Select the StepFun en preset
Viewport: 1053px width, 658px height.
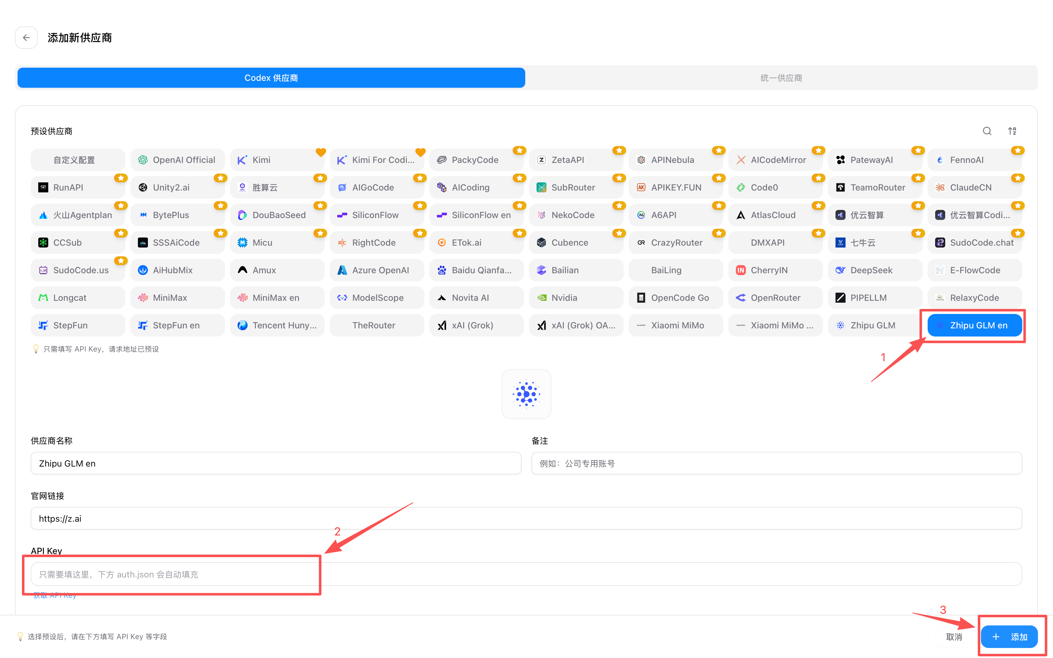[177, 325]
